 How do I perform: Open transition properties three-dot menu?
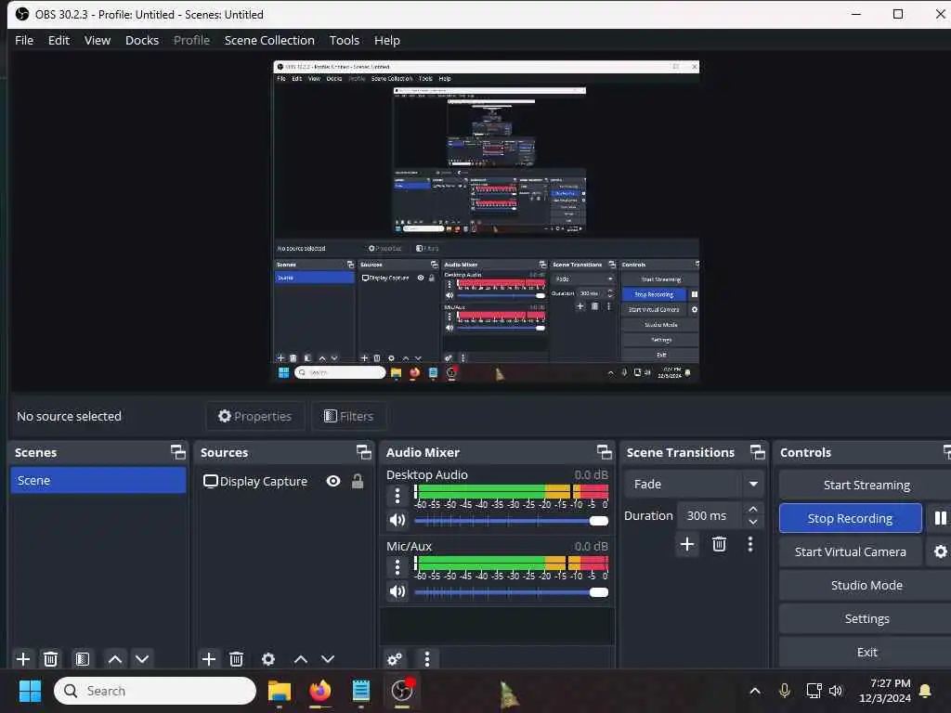click(750, 544)
